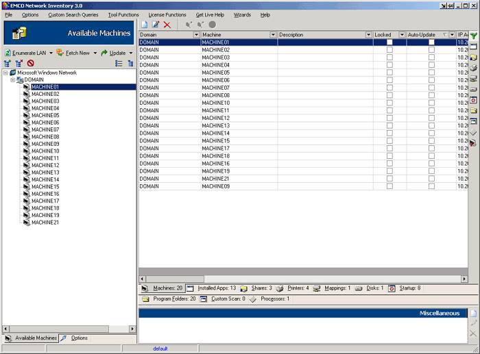
Task: Click the new record page icon in toolbar
Action: tap(144, 25)
